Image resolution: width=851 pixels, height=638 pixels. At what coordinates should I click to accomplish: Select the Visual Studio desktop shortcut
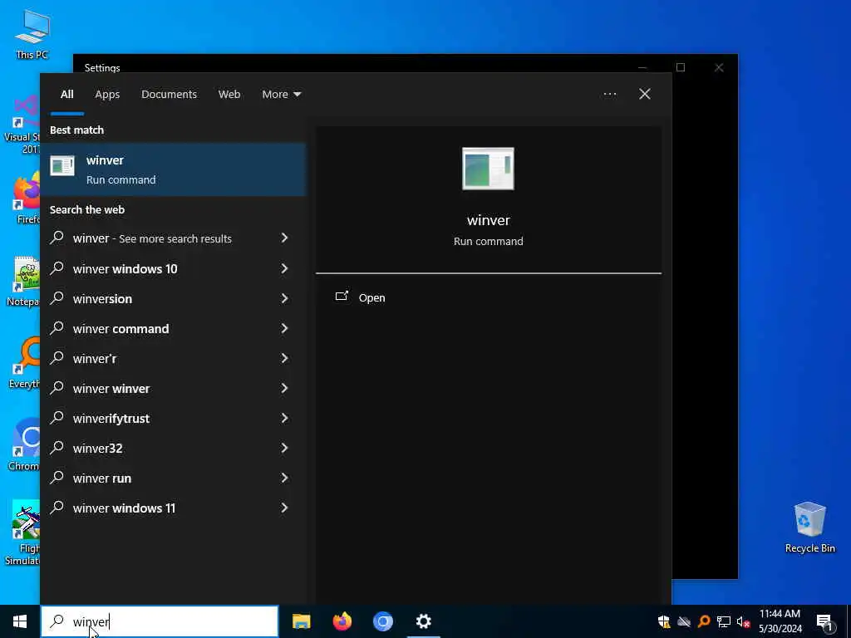[22, 125]
